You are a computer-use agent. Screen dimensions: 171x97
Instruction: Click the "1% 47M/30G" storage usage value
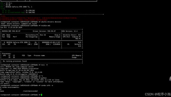(x=30, y=10)
